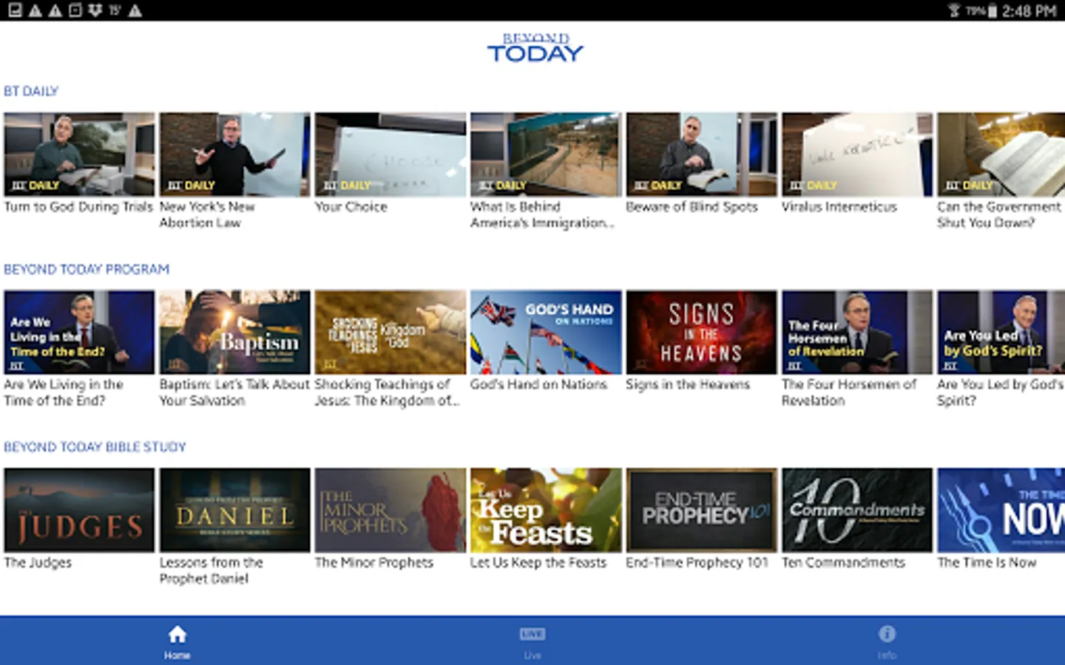Viewport: 1065px width, 665px height.
Task: Select the 'The Minor Prophets' title text
Action: click(374, 562)
